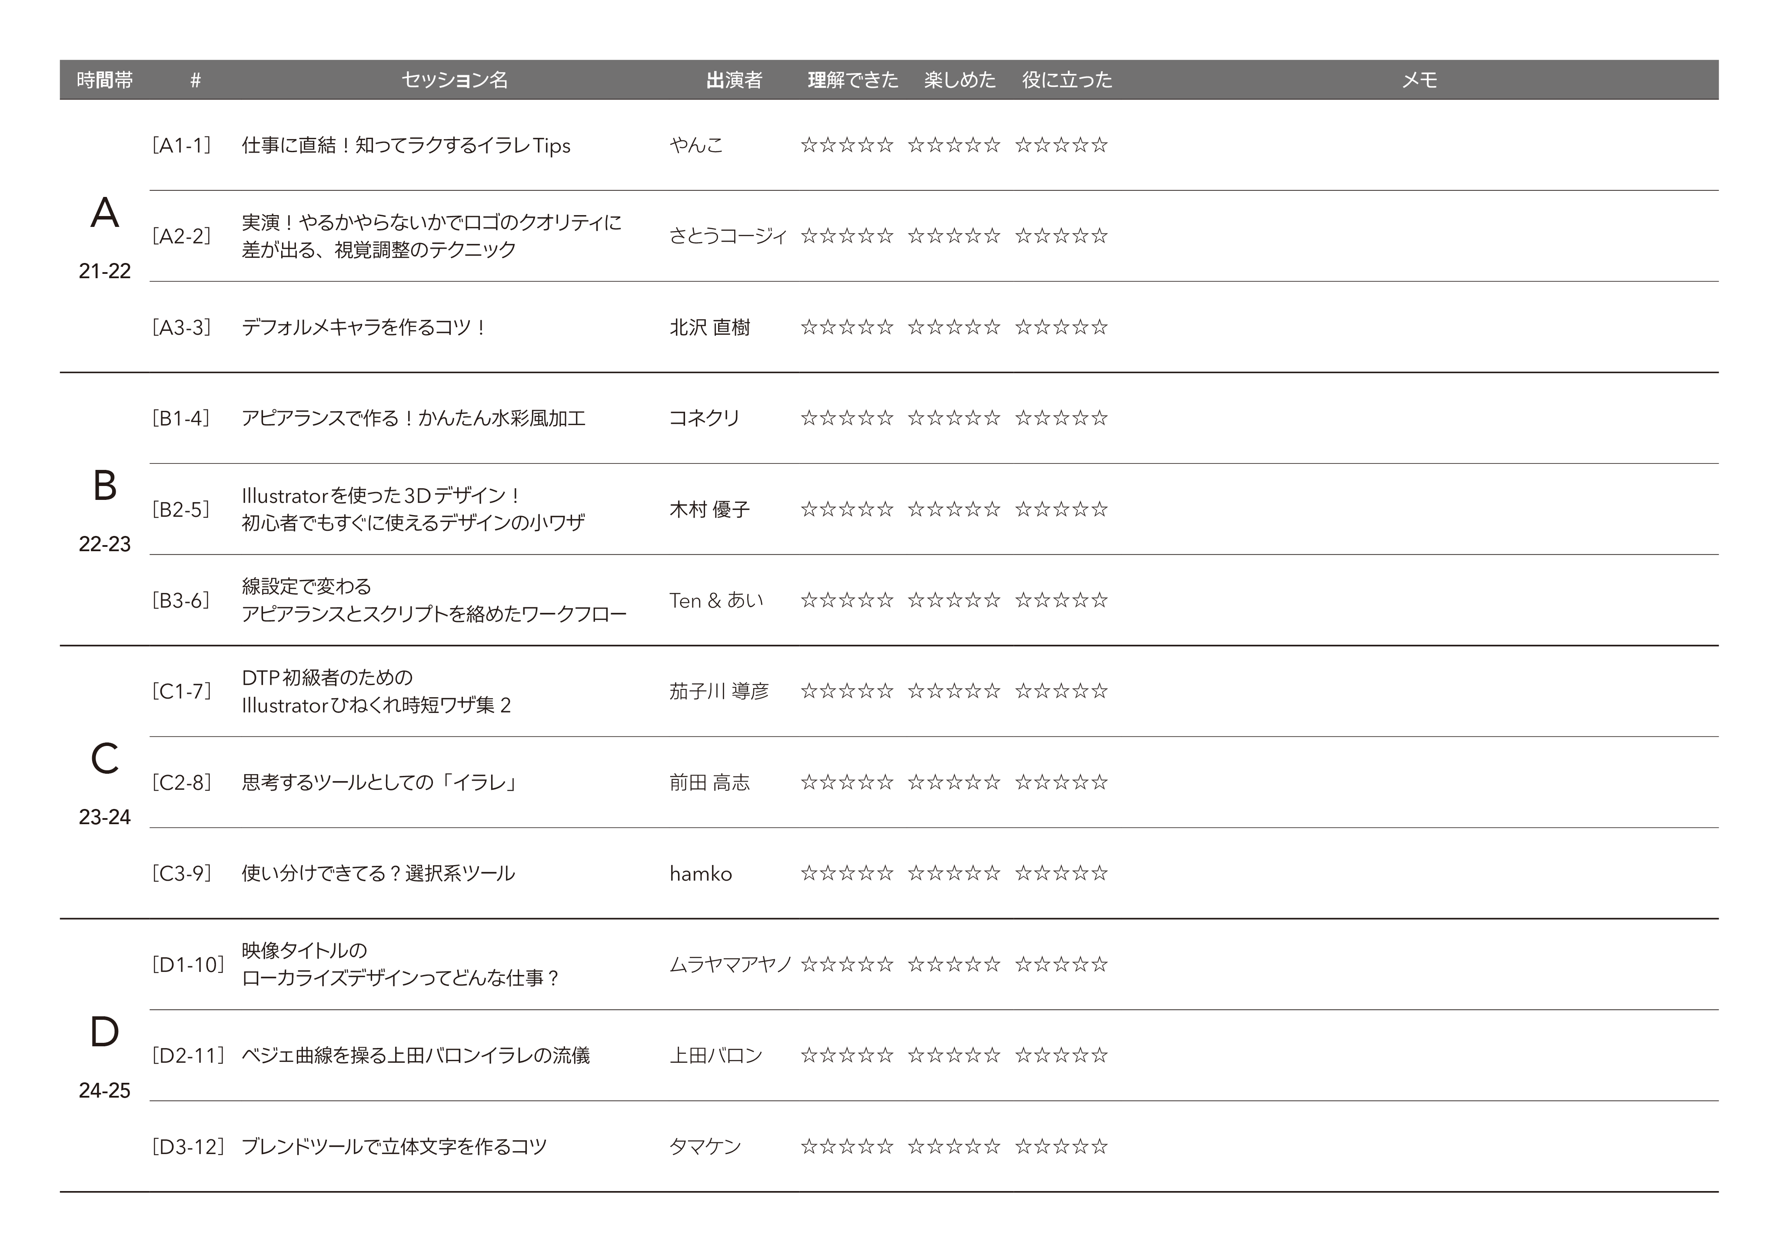Image resolution: width=1779 pixels, height=1258 pixels.
Task: Click the 楽しめた column header
Action: 960,80
